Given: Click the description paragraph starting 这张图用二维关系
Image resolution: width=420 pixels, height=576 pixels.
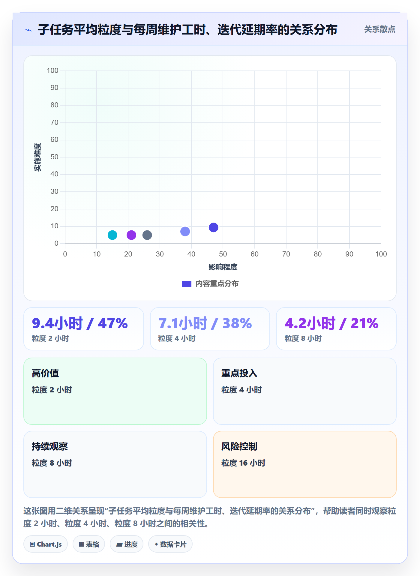Looking at the screenshot, I should 210,517.
